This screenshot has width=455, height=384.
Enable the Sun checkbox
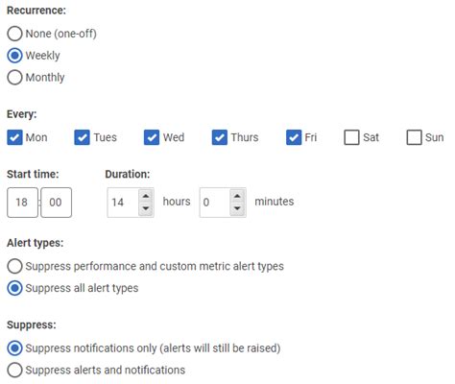pos(414,137)
